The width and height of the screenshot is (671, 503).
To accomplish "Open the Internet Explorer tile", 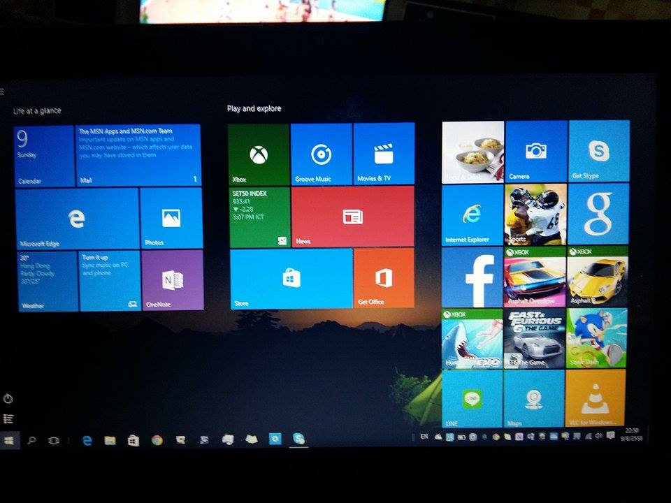I will click(x=472, y=215).
